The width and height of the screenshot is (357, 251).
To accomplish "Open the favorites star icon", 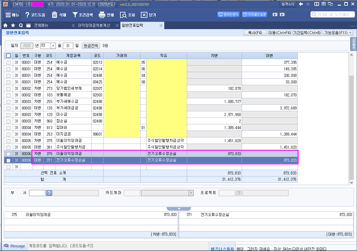I will coord(13,26).
